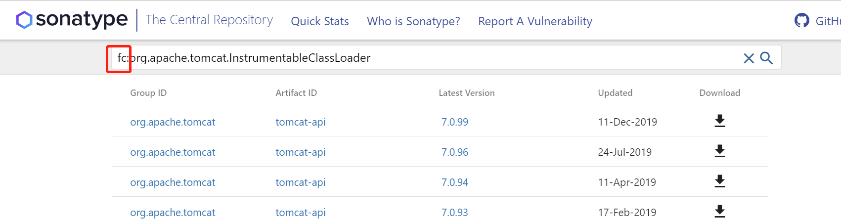
Task: Select version 7.0.94 link
Action: tap(455, 182)
